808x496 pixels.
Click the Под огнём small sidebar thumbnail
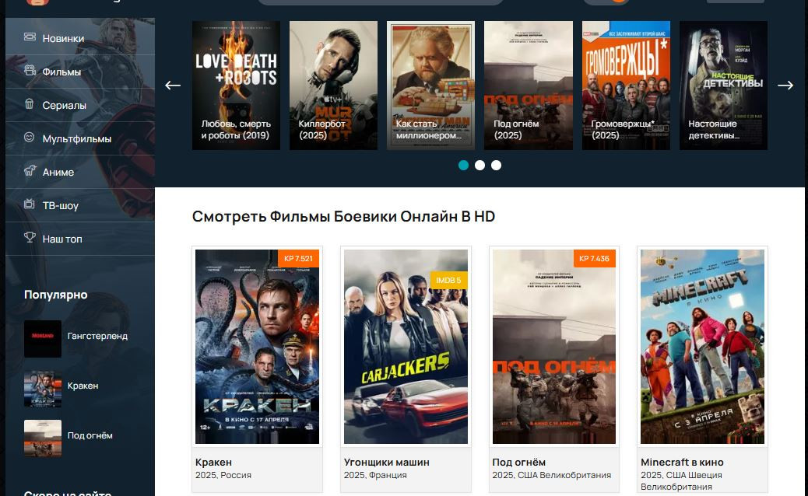[x=43, y=439]
